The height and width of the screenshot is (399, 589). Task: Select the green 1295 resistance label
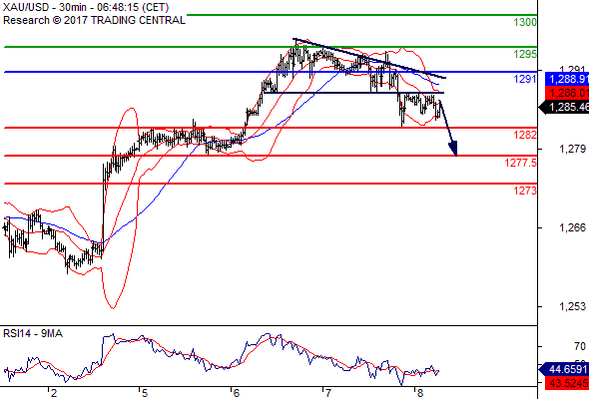(x=525, y=55)
